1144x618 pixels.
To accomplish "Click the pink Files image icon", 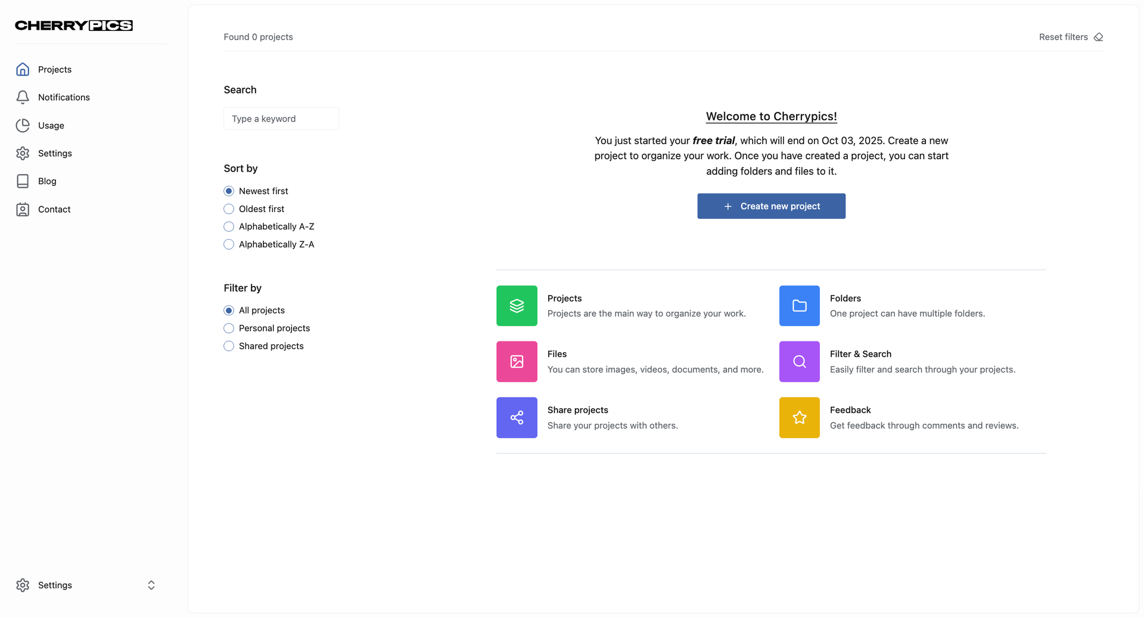I will [x=517, y=362].
